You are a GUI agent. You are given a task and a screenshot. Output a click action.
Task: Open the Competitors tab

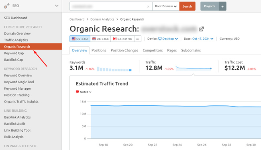click(153, 50)
